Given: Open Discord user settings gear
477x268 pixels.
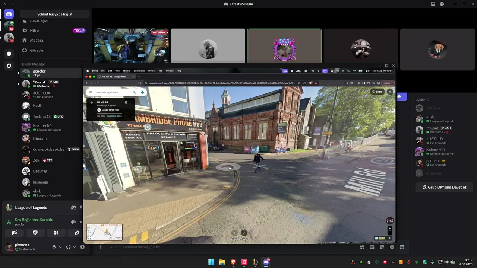Looking at the screenshot, I should coord(82,247).
